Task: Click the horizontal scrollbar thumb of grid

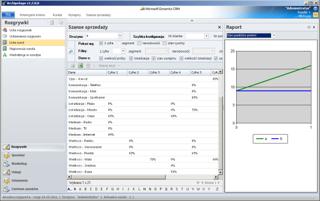Action: click(118, 177)
